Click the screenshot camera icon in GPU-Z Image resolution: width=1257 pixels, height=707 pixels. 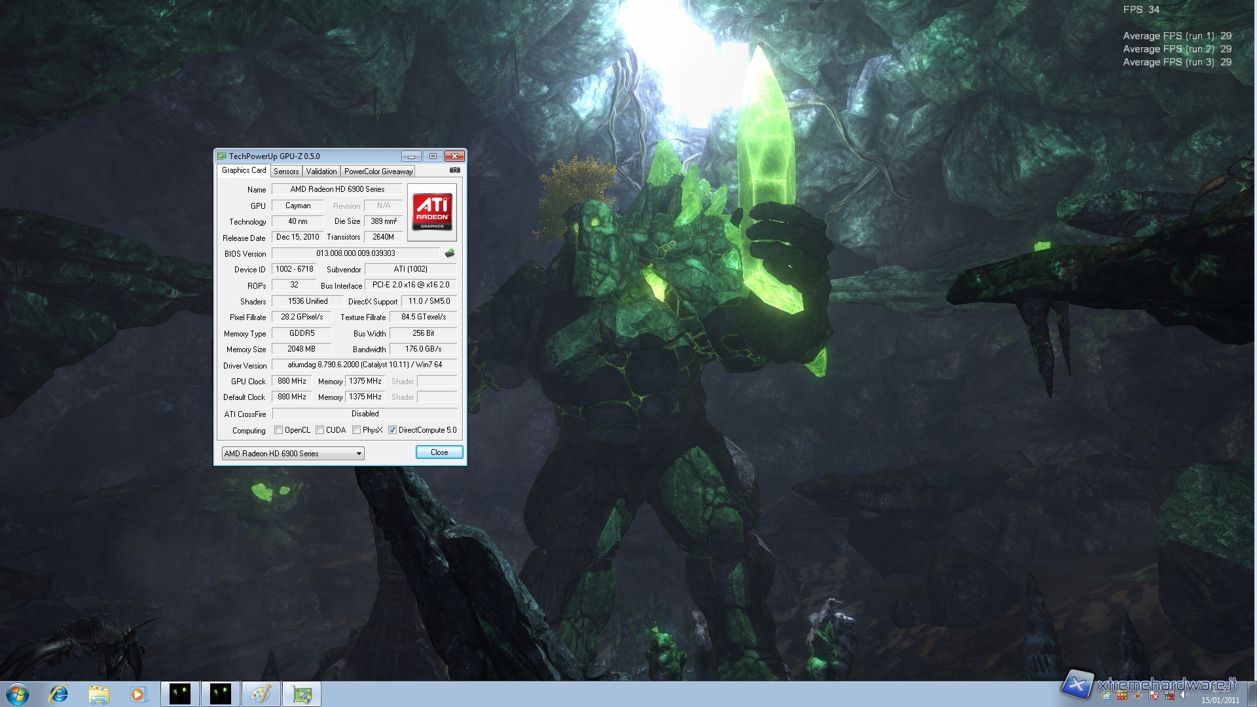pos(455,170)
